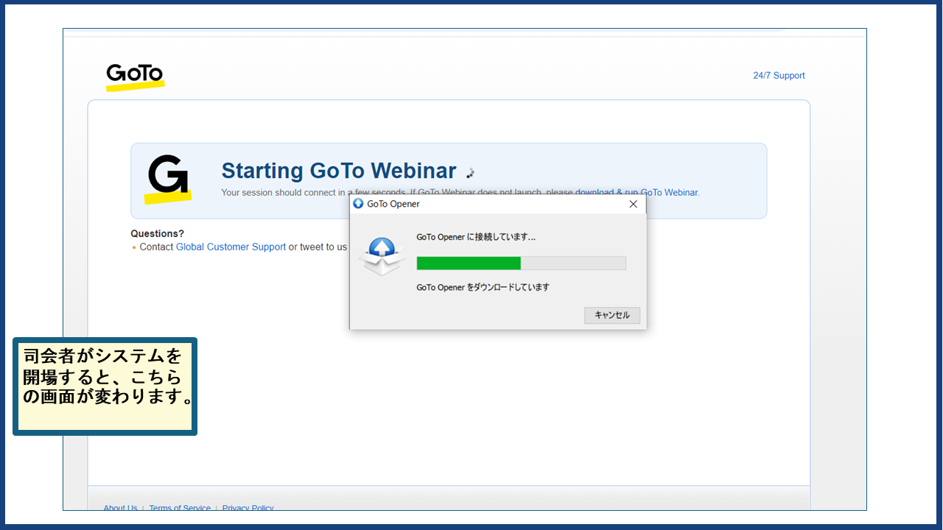Open the 24/7 Support link
Viewport: 943px width, 530px height.
779,76
